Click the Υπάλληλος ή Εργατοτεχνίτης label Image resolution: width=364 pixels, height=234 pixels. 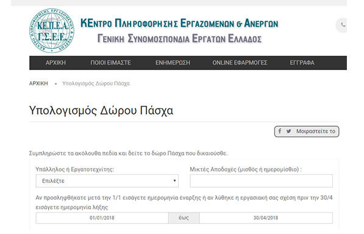(75, 169)
